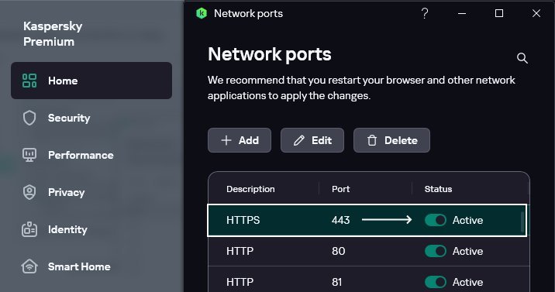Toggle HTTP port 81 status switch

pos(436,282)
